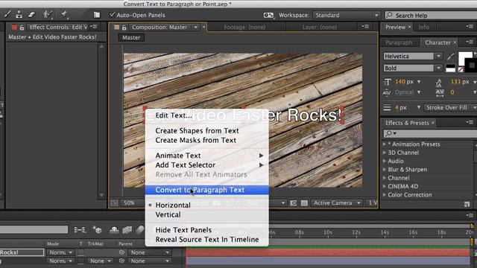Screen dimensions: 477x268
Task: Open the Composition: Master dropdown arrow
Action: click(x=195, y=27)
